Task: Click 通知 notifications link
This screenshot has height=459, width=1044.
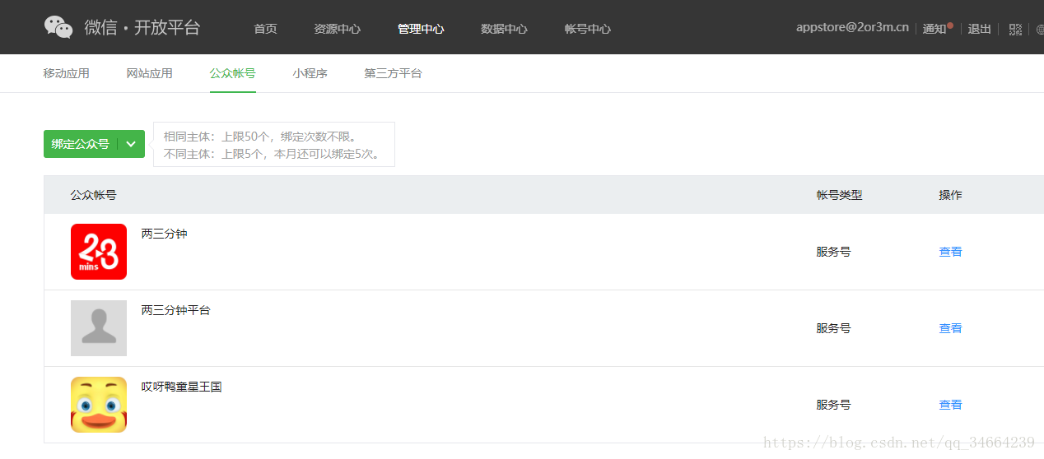Action: (934, 29)
